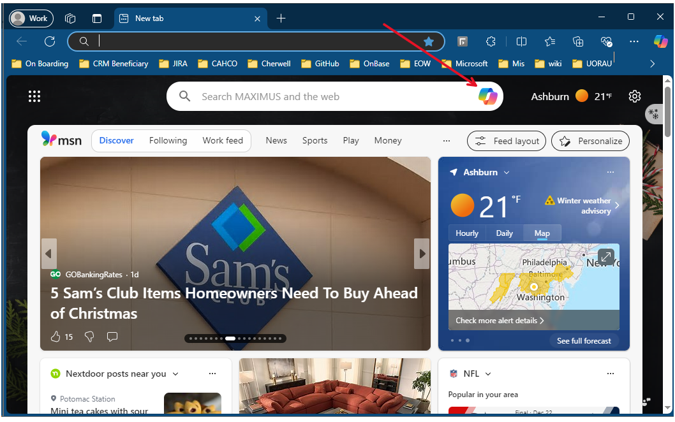Open the OnBase bookmarks folder

pyautogui.click(x=369, y=64)
